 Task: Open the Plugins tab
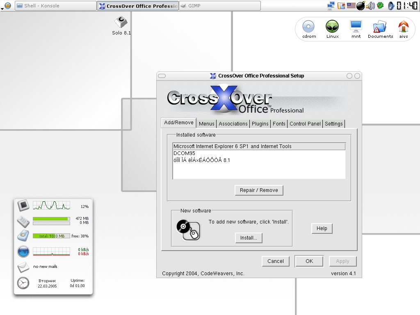pos(260,124)
